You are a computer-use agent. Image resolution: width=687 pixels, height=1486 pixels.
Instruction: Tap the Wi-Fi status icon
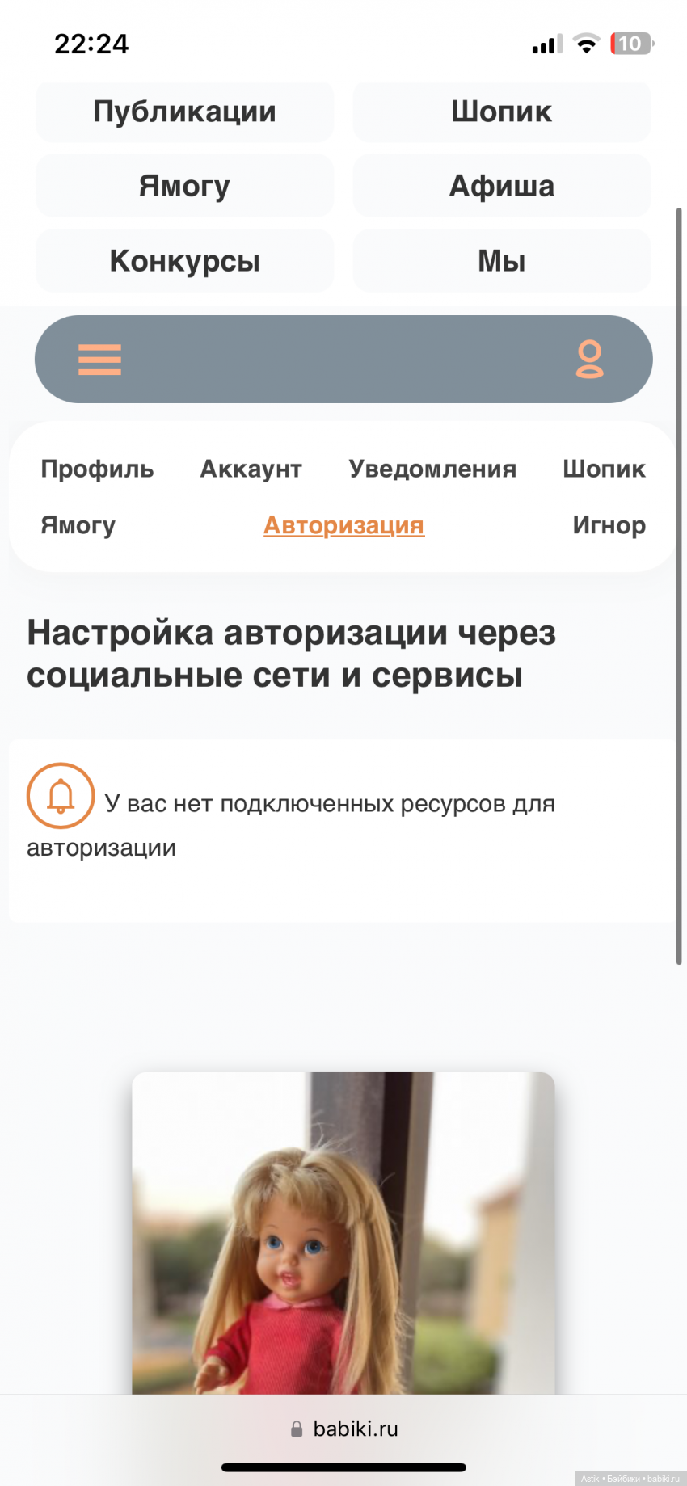(586, 44)
